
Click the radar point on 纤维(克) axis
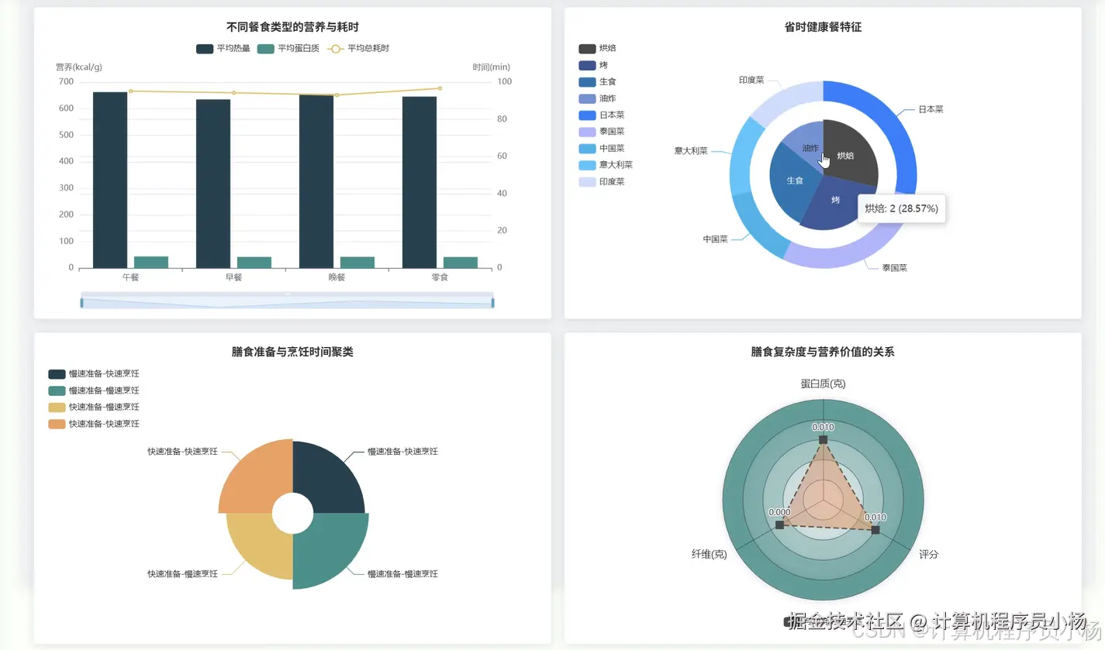[x=779, y=525]
